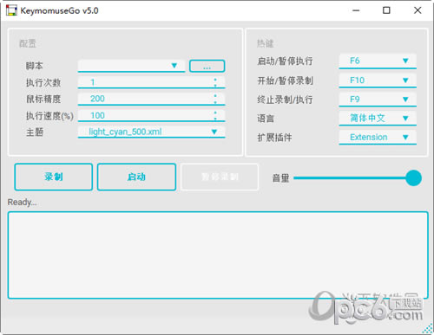Screen dimensions: 434x335
Task: Open the script browse '...' button
Action: (207, 66)
